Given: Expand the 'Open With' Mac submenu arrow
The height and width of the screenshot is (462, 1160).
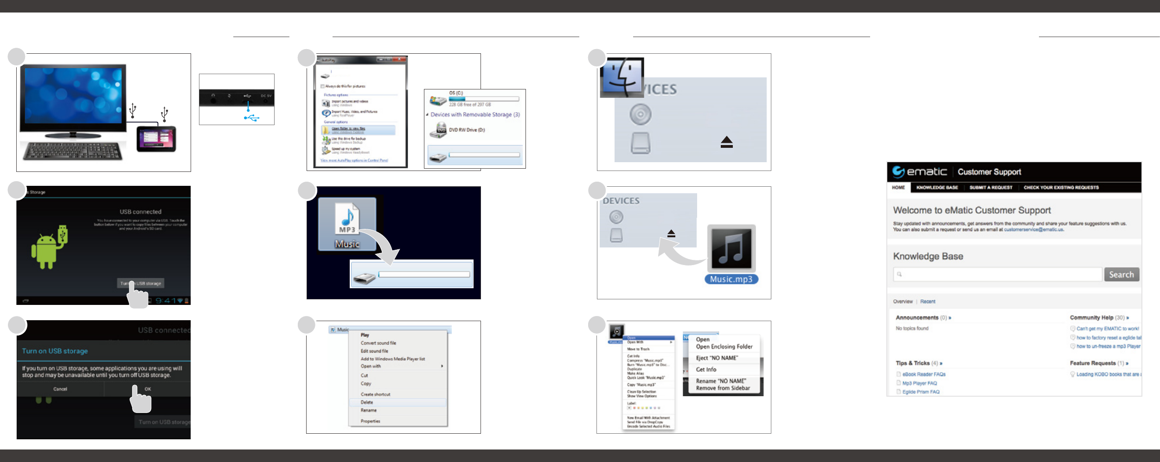Looking at the screenshot, I should [x=671, y=342].
